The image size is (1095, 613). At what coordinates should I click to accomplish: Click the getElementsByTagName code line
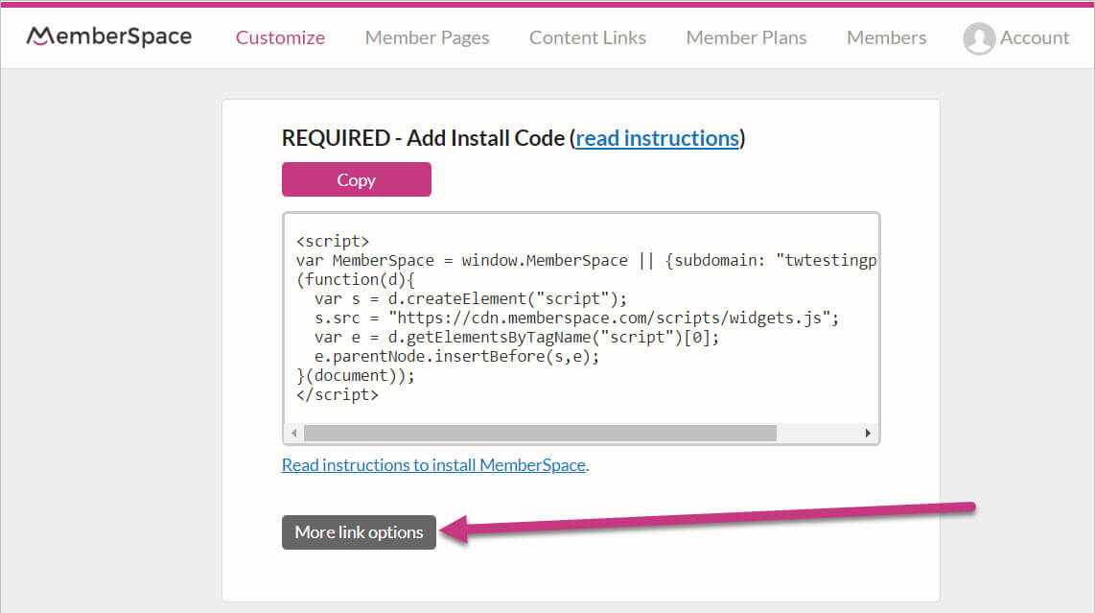(x=516, y=338)
